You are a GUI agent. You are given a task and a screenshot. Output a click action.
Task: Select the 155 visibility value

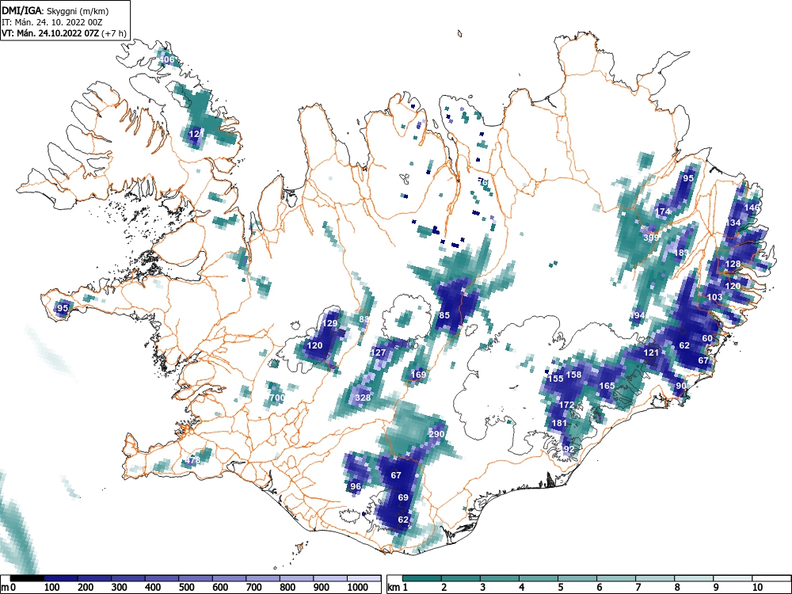click(556, 379)
